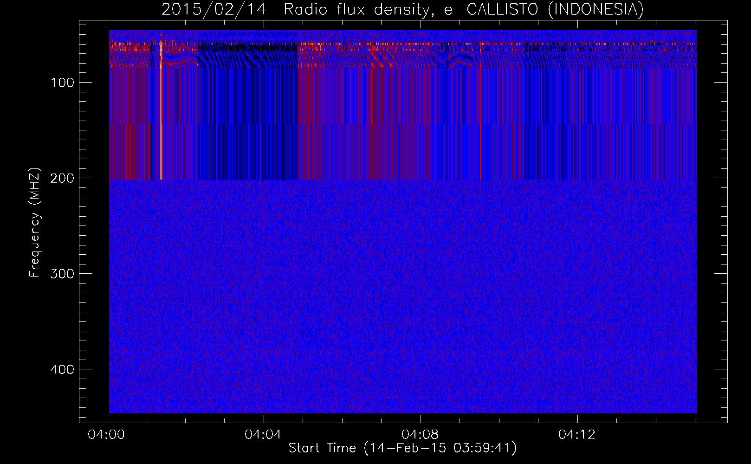
Task: Select the 100 frequency tick label
Action: [x=63, y=83]
